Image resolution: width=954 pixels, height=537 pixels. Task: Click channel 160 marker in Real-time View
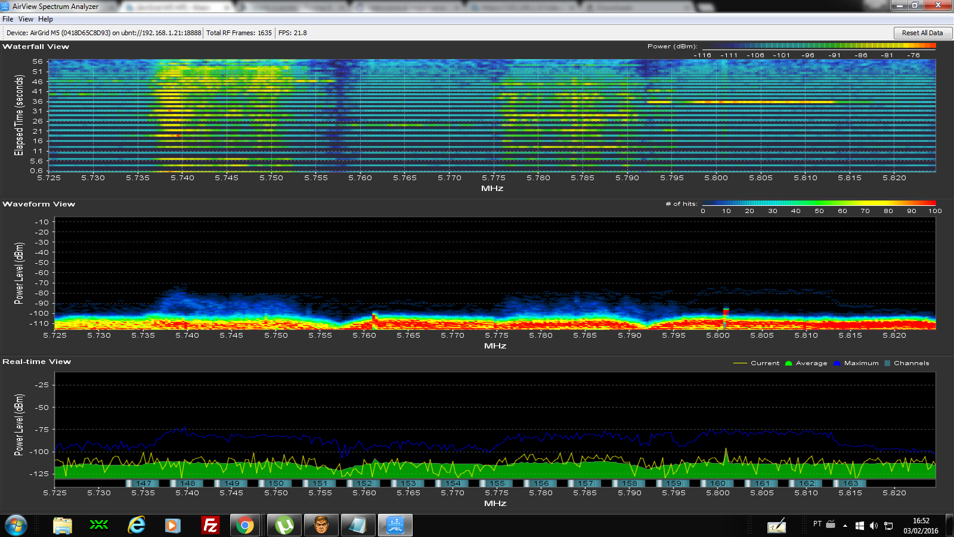pos(718,483)
